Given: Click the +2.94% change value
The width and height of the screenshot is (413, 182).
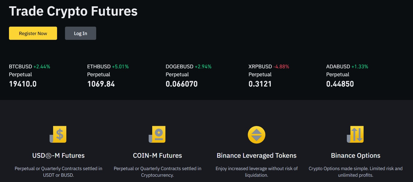Looking at the screenshot, I should pos(203,66).
